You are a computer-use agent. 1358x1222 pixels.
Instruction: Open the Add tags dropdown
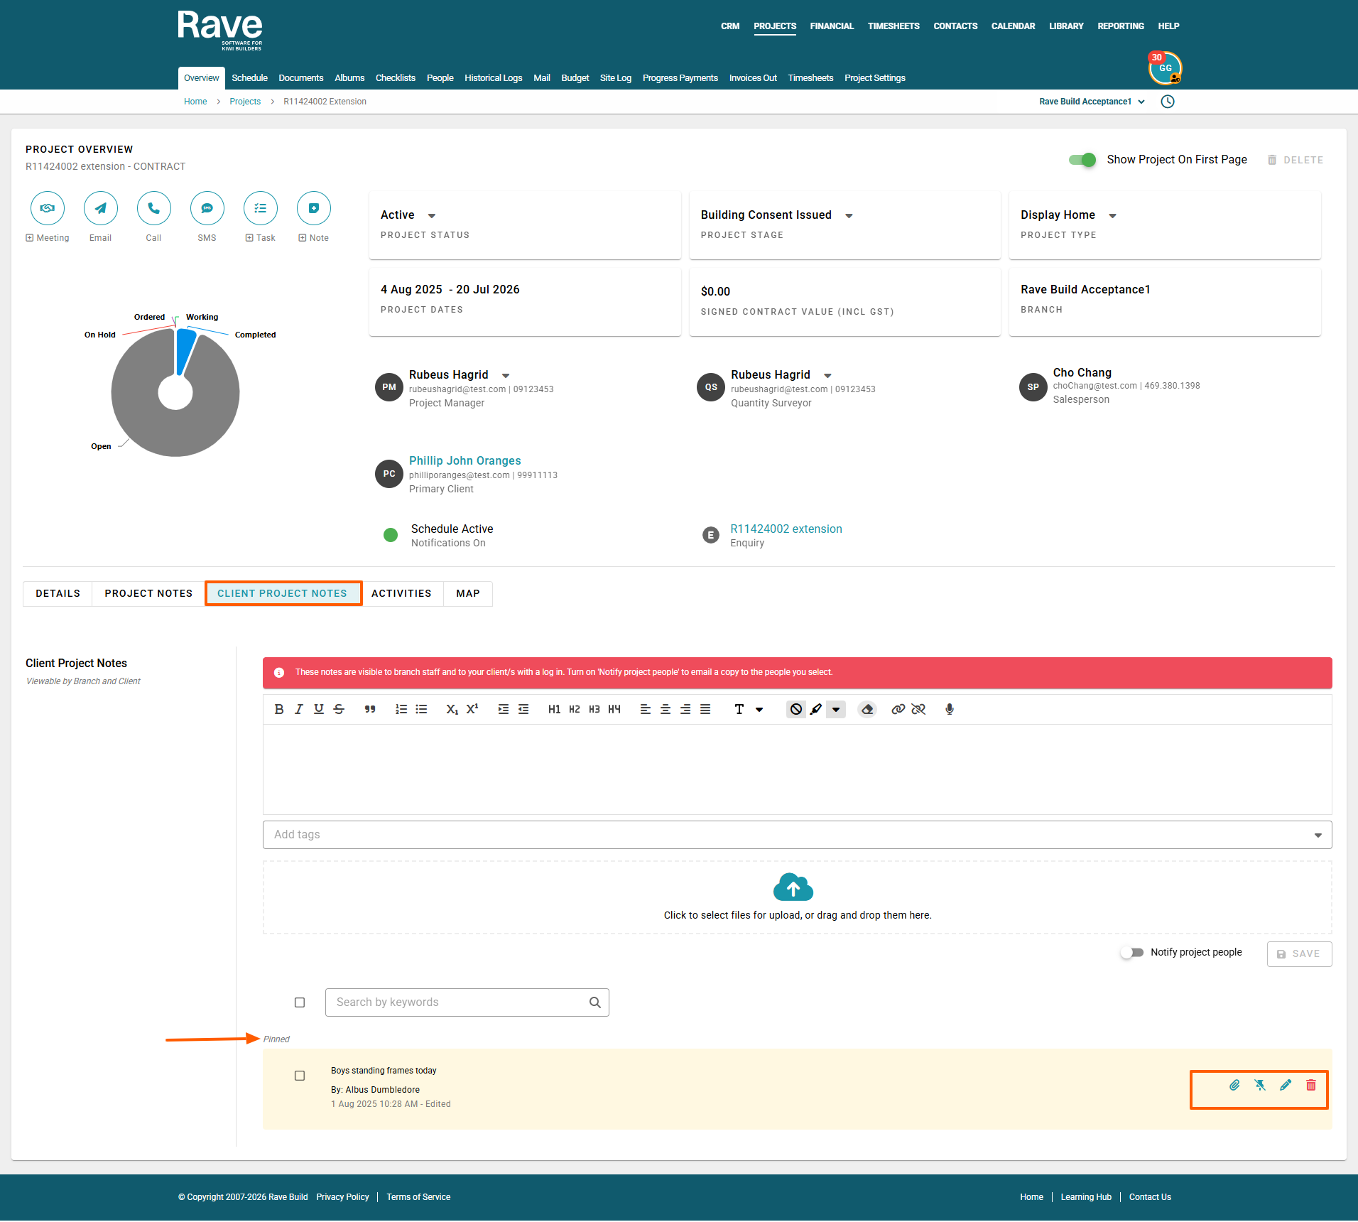tap(1318, 835)
